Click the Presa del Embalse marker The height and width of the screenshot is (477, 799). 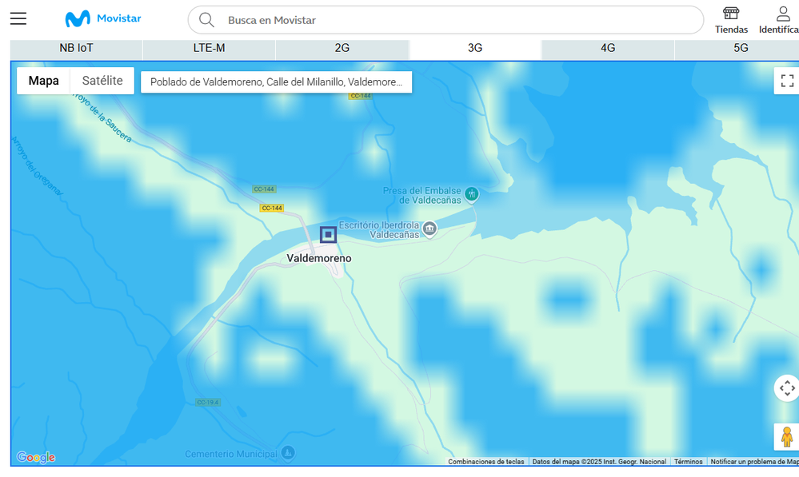(472, 193)
